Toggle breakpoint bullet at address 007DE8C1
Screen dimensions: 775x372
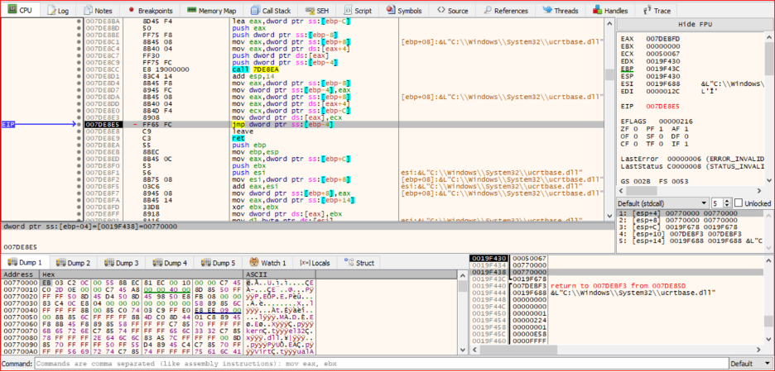pyautogui.click(x=79, y=43)
